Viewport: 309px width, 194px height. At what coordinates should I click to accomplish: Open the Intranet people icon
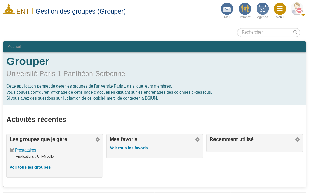point(245,9)
